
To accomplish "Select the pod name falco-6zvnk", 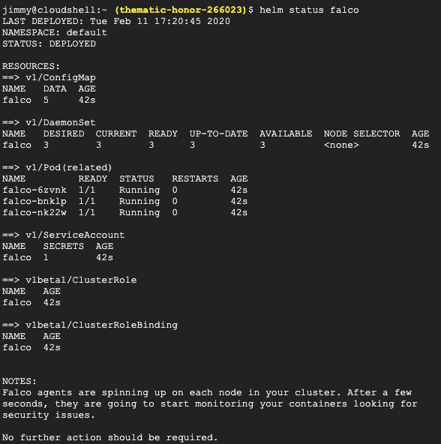I will click(34, 190).
